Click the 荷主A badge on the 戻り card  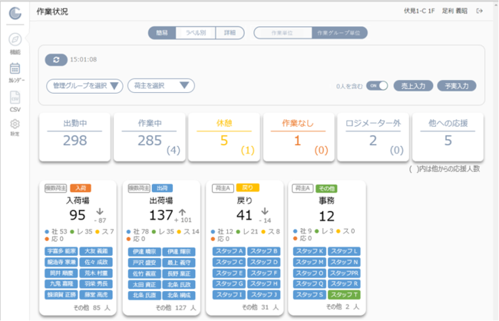click(x=223, y=188)
